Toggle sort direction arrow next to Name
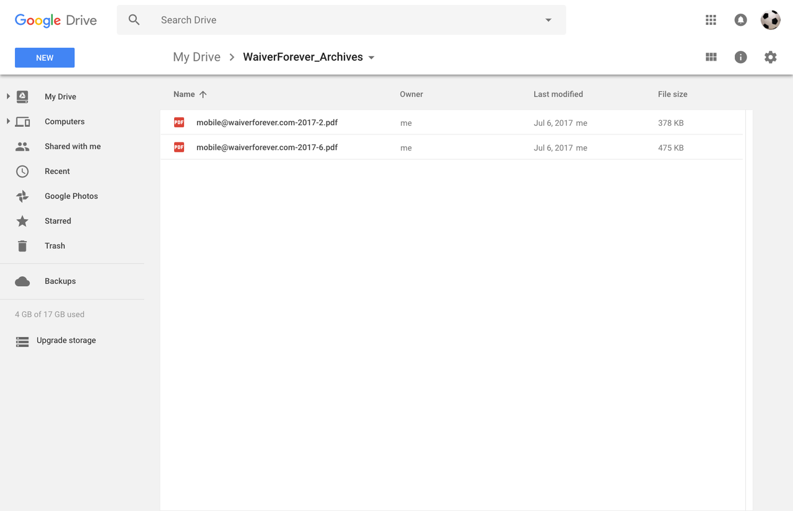 [x=203, y=94]
